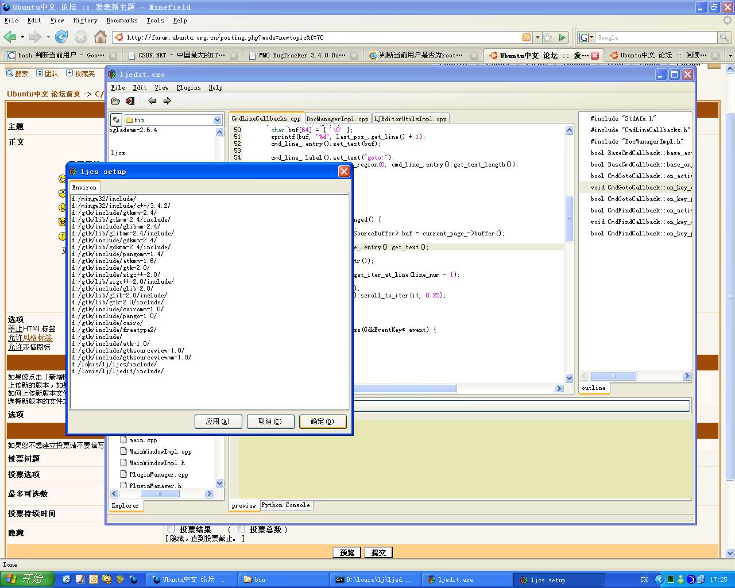The height and width of the screenshot is (588, 735).
Task: Click the Start 开始 button on taskbar
Action: (27, 579)
